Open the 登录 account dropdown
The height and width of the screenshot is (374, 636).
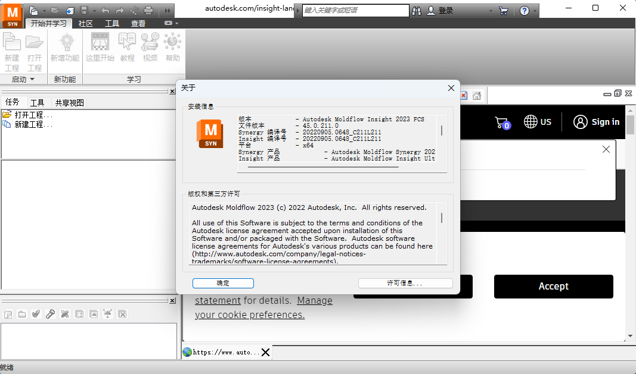click(491, 11)
